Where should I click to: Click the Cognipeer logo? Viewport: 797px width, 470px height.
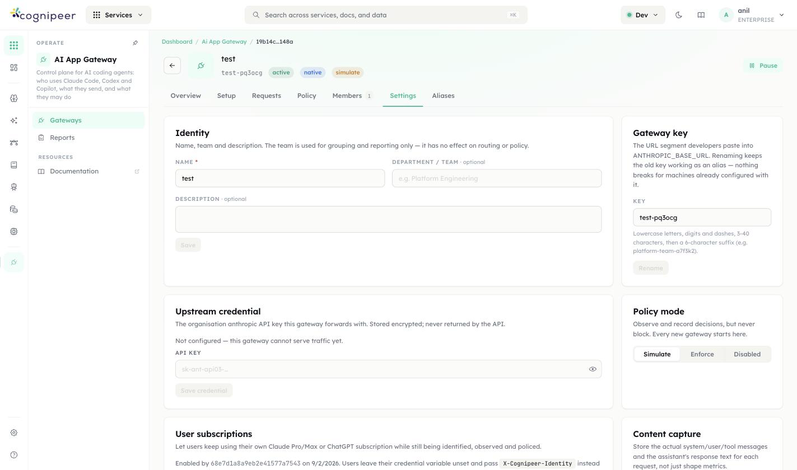(x=43, y=15)
